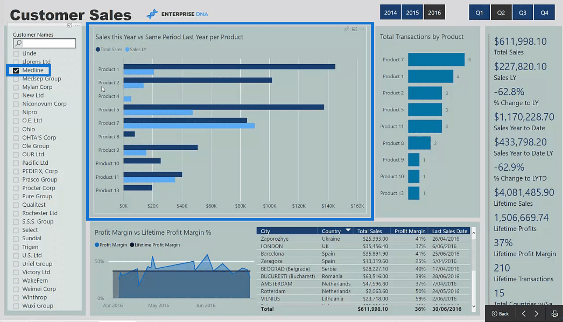Click the $4,081,485.90 Lifetime Sales value
Screen dimensions: 563x322
click(524, 192)
